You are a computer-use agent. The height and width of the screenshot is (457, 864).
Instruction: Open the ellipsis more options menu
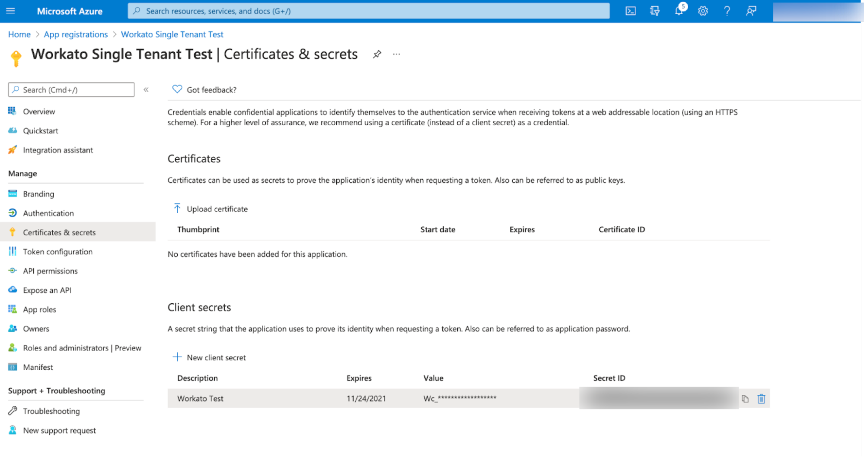click(x=396, y=54)
